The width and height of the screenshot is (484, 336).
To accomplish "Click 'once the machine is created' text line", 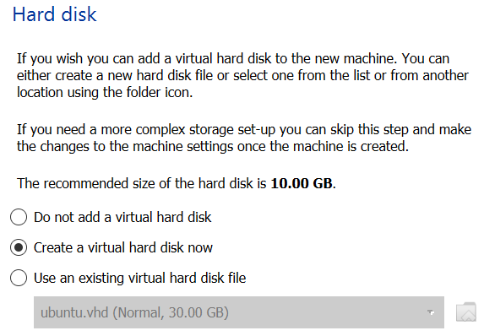I will click(323, 146).
